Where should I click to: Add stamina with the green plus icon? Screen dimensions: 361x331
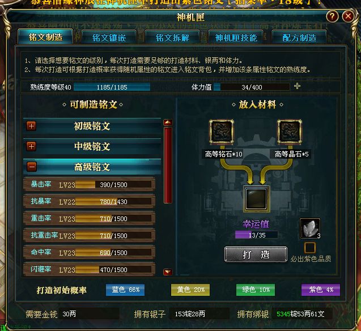click(297, 86)
